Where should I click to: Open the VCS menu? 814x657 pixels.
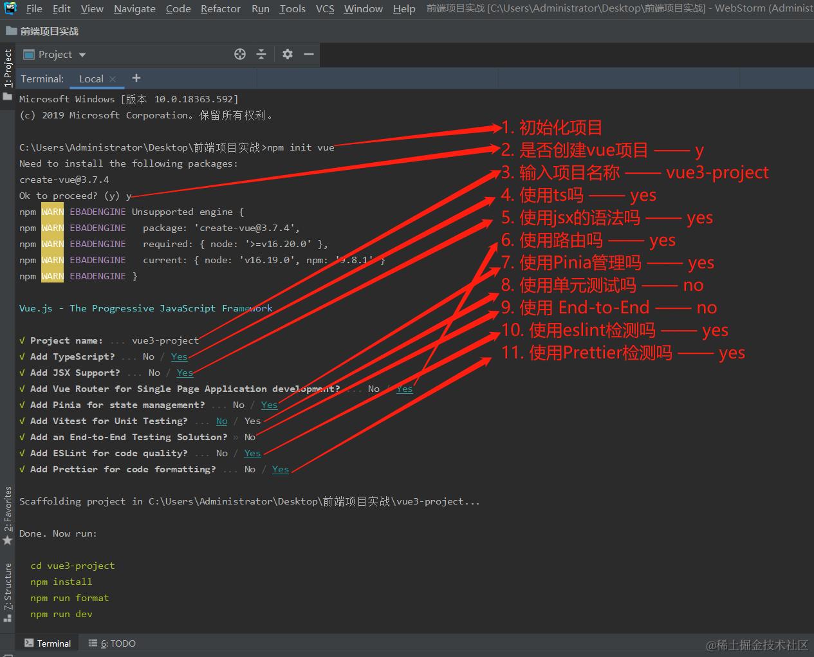point(325,8)
